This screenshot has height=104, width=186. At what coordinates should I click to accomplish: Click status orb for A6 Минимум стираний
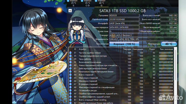71,81
